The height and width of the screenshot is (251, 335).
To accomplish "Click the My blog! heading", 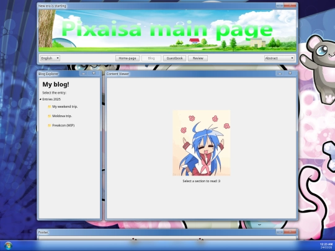I will tap(56, 84).
